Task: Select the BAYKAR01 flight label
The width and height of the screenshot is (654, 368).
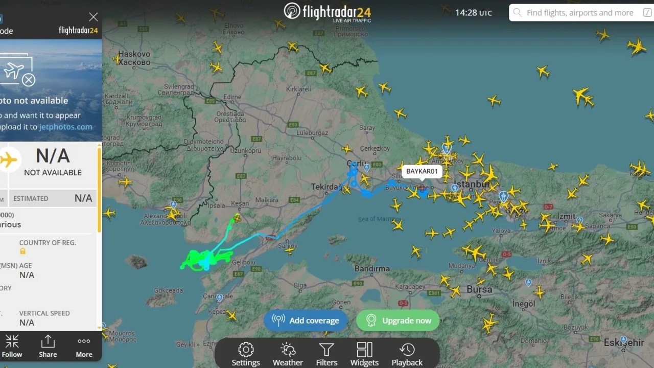Action: (422, 171)
